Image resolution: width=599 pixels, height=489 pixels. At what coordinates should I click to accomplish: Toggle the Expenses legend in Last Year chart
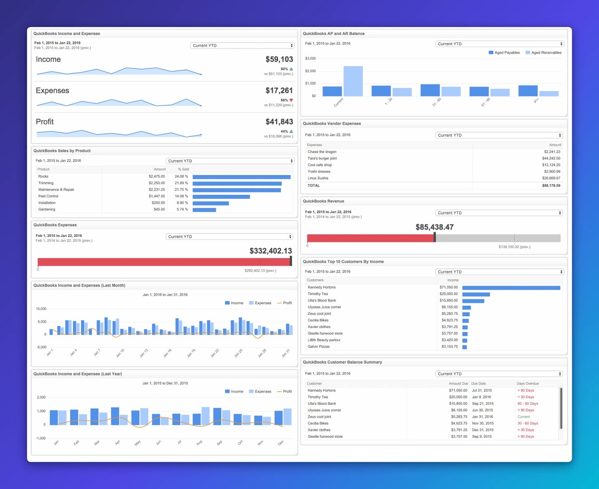point(260,391)
